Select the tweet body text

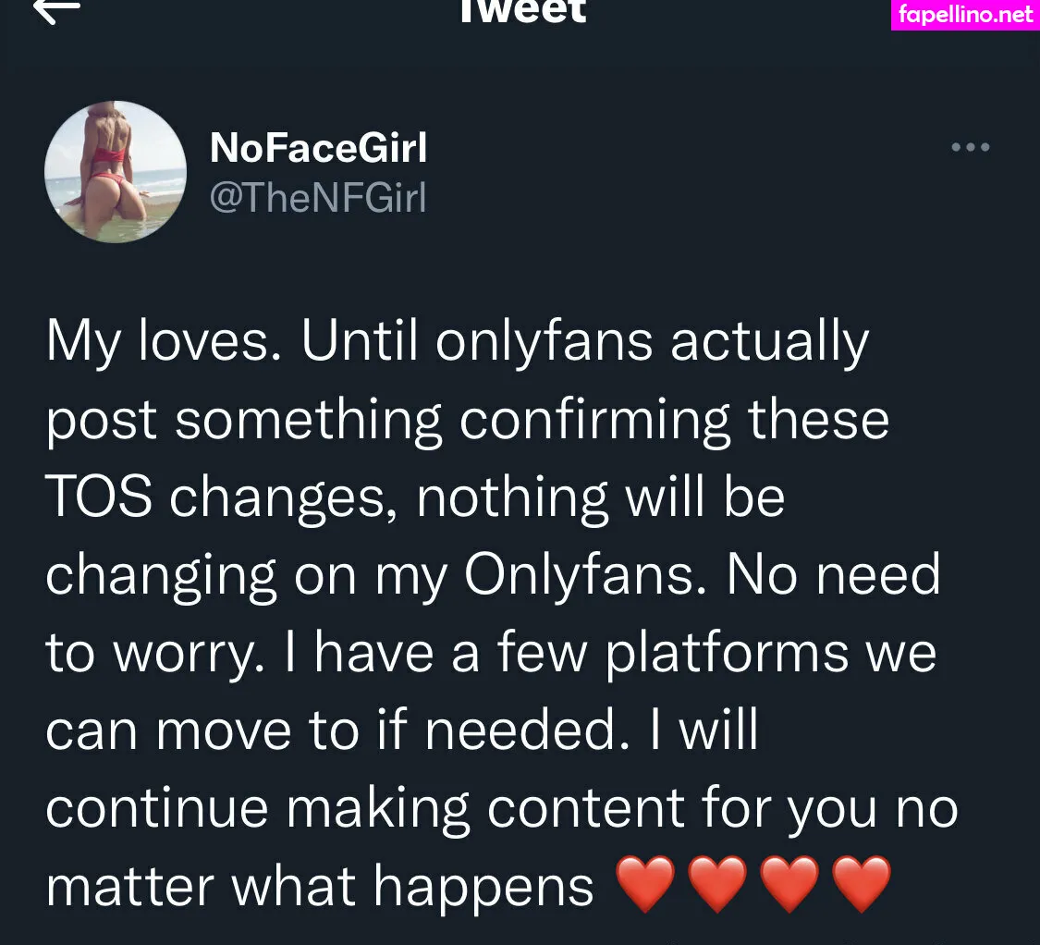coord(493,610)
